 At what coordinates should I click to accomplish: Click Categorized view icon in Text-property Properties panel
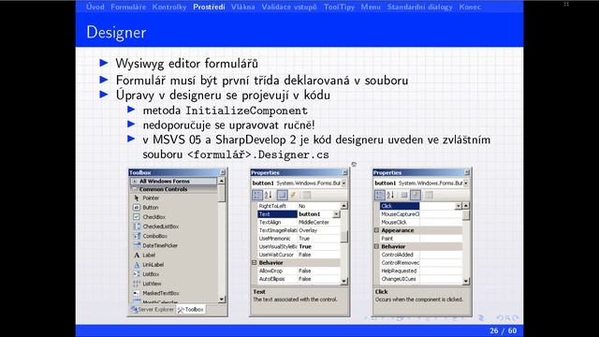(x=257, y=196)
